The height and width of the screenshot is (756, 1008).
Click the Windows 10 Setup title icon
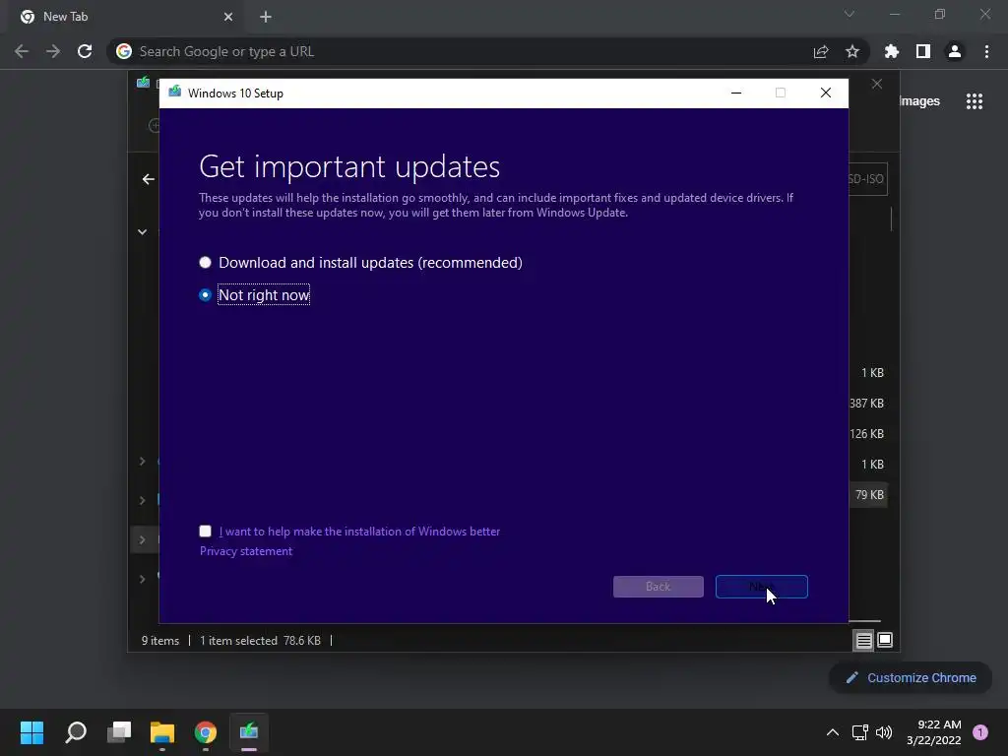click(x=175, y=93)
